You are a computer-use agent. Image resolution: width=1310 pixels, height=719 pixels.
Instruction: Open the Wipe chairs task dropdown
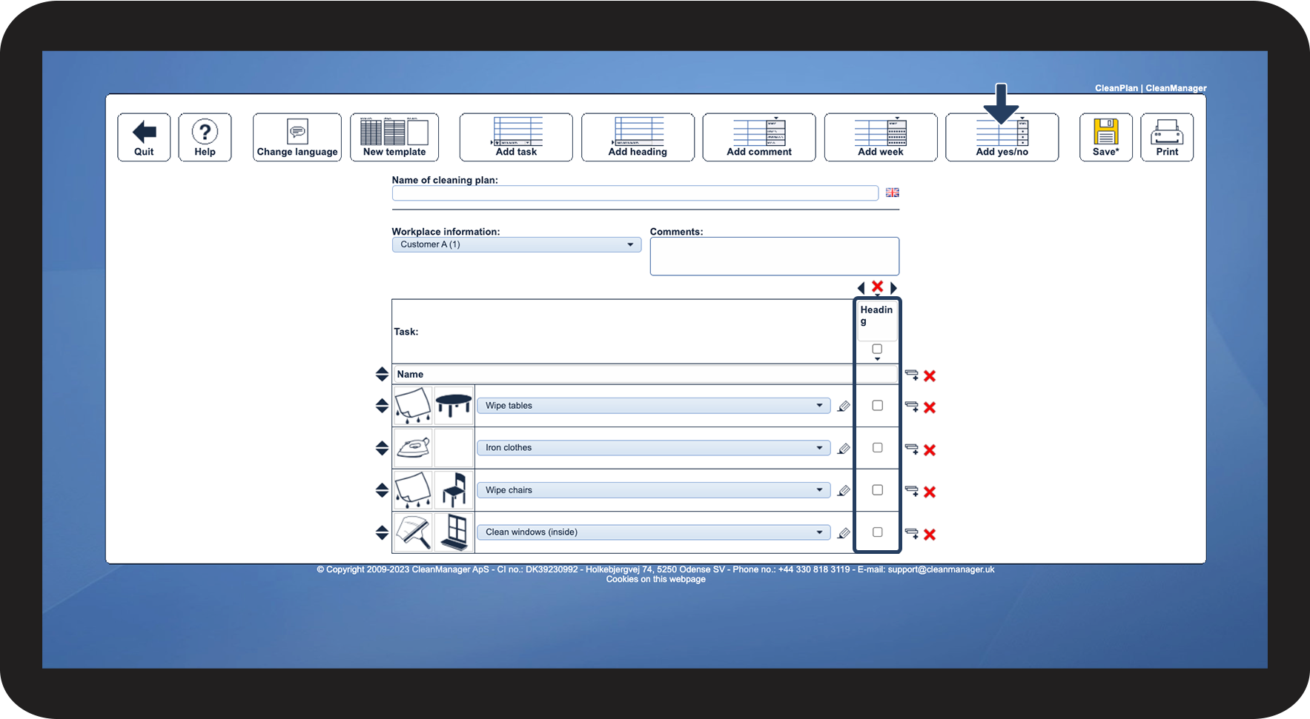click(654, 490)
